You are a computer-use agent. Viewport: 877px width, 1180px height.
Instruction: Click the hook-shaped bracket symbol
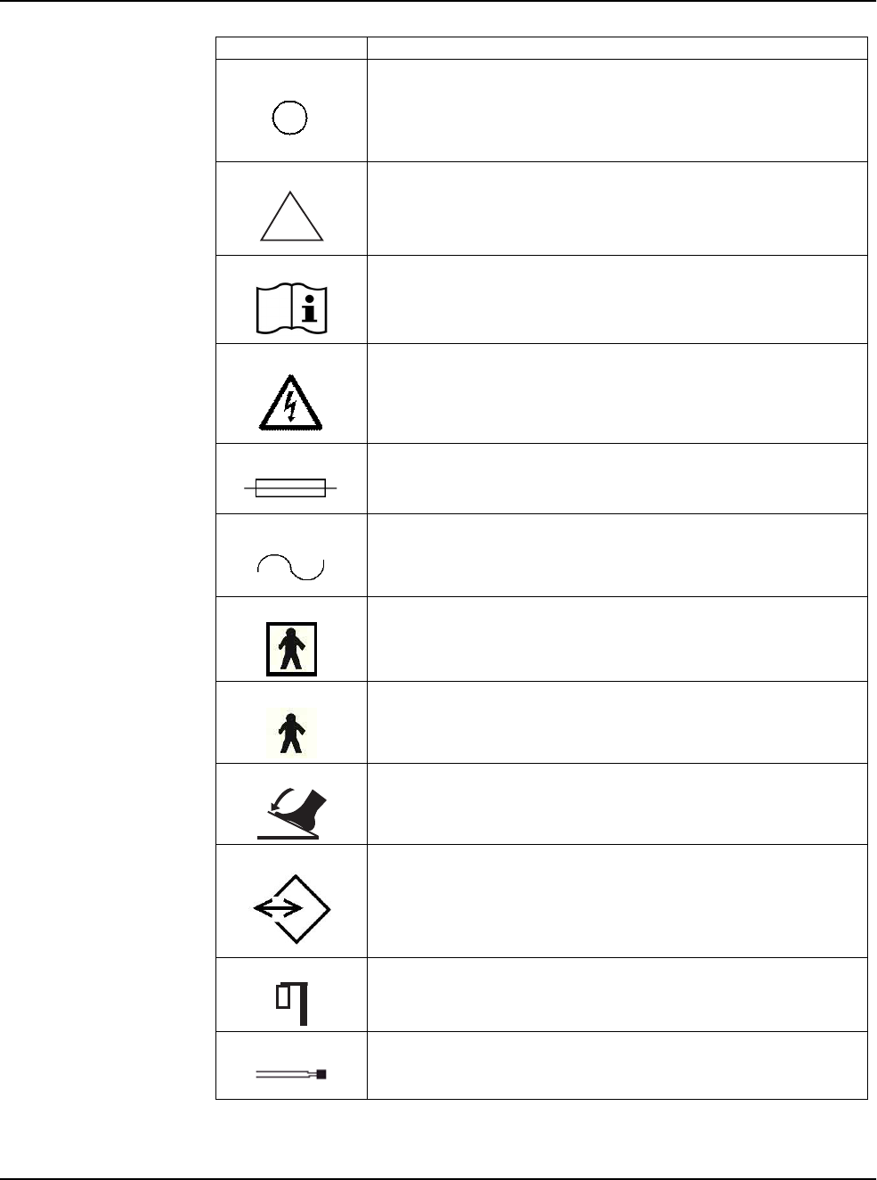292,1002
